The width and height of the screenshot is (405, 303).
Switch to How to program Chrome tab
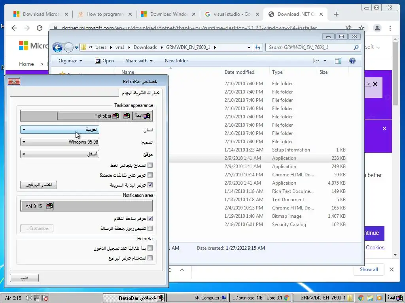(x=104, y=14)
